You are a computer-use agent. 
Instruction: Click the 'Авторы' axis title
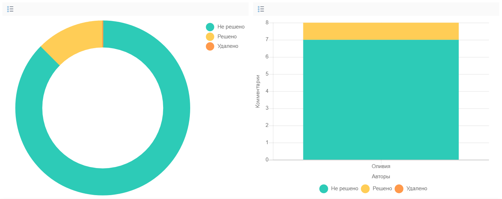381,176
